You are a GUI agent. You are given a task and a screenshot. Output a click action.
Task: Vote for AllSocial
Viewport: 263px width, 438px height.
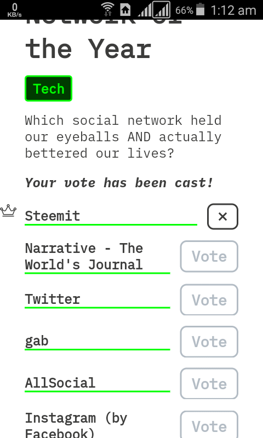click(x=209, y=384)
